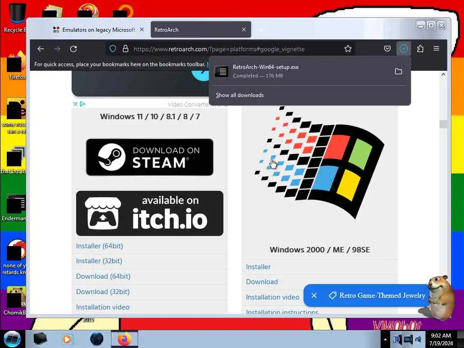Viewport: 464px width, 348px height.
Task: Click the network tray icon
Action: (408, 339)
